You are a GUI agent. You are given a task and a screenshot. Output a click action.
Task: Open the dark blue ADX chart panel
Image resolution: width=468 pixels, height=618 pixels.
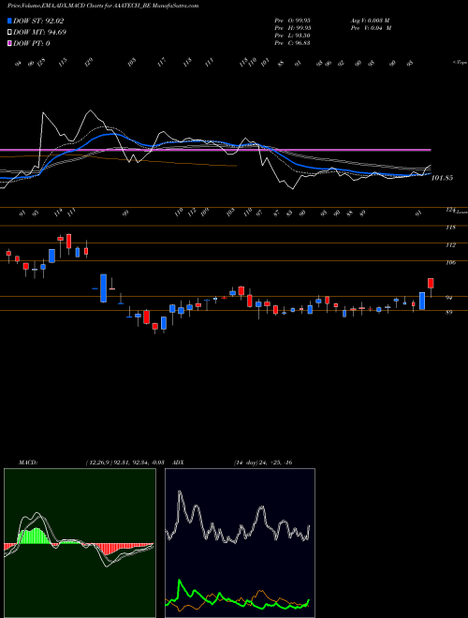[240, 543]
